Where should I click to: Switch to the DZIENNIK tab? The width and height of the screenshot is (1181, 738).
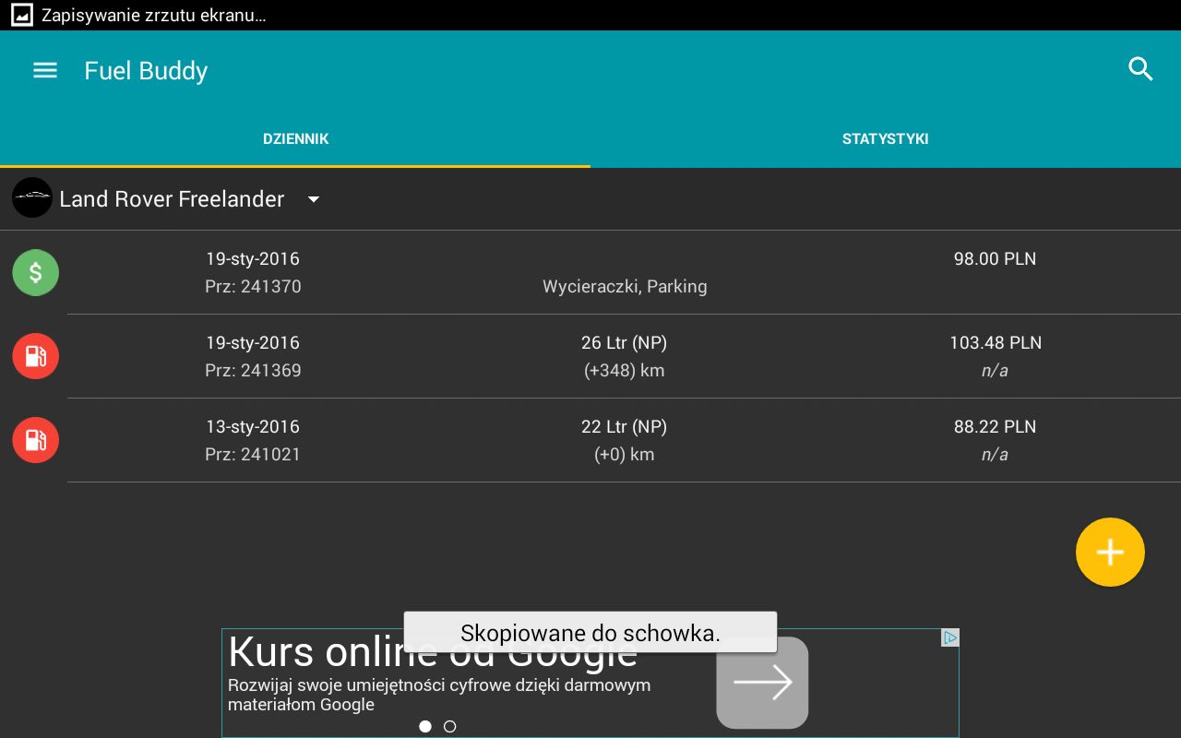click(x=295, y=139)
